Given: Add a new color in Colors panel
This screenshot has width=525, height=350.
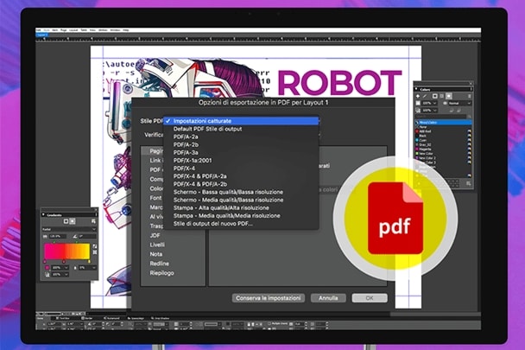Looking at the screenshot, I should [418, 96].
